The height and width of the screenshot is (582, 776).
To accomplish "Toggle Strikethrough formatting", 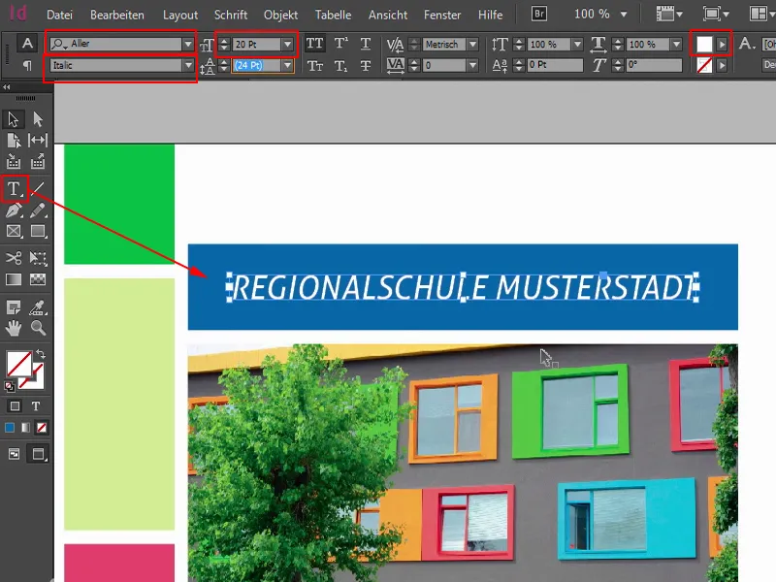I will click(366, 65).
